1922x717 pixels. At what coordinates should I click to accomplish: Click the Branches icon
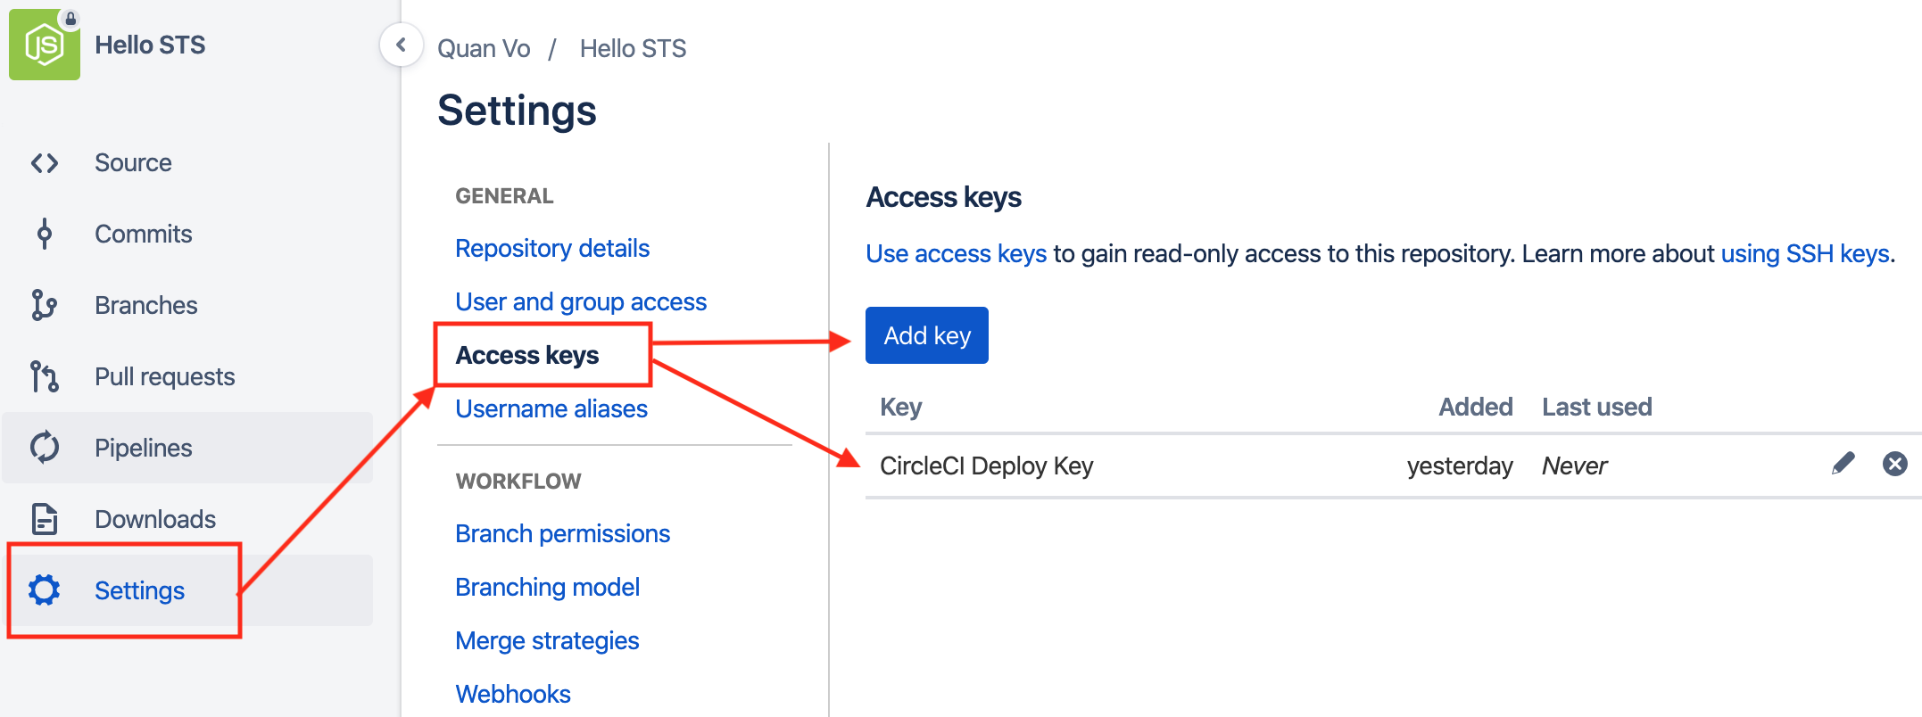pos(44,305)
